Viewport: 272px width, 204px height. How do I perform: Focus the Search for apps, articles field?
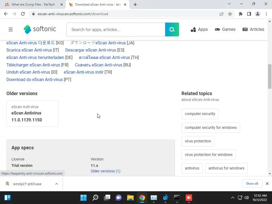tap(116, 29)
